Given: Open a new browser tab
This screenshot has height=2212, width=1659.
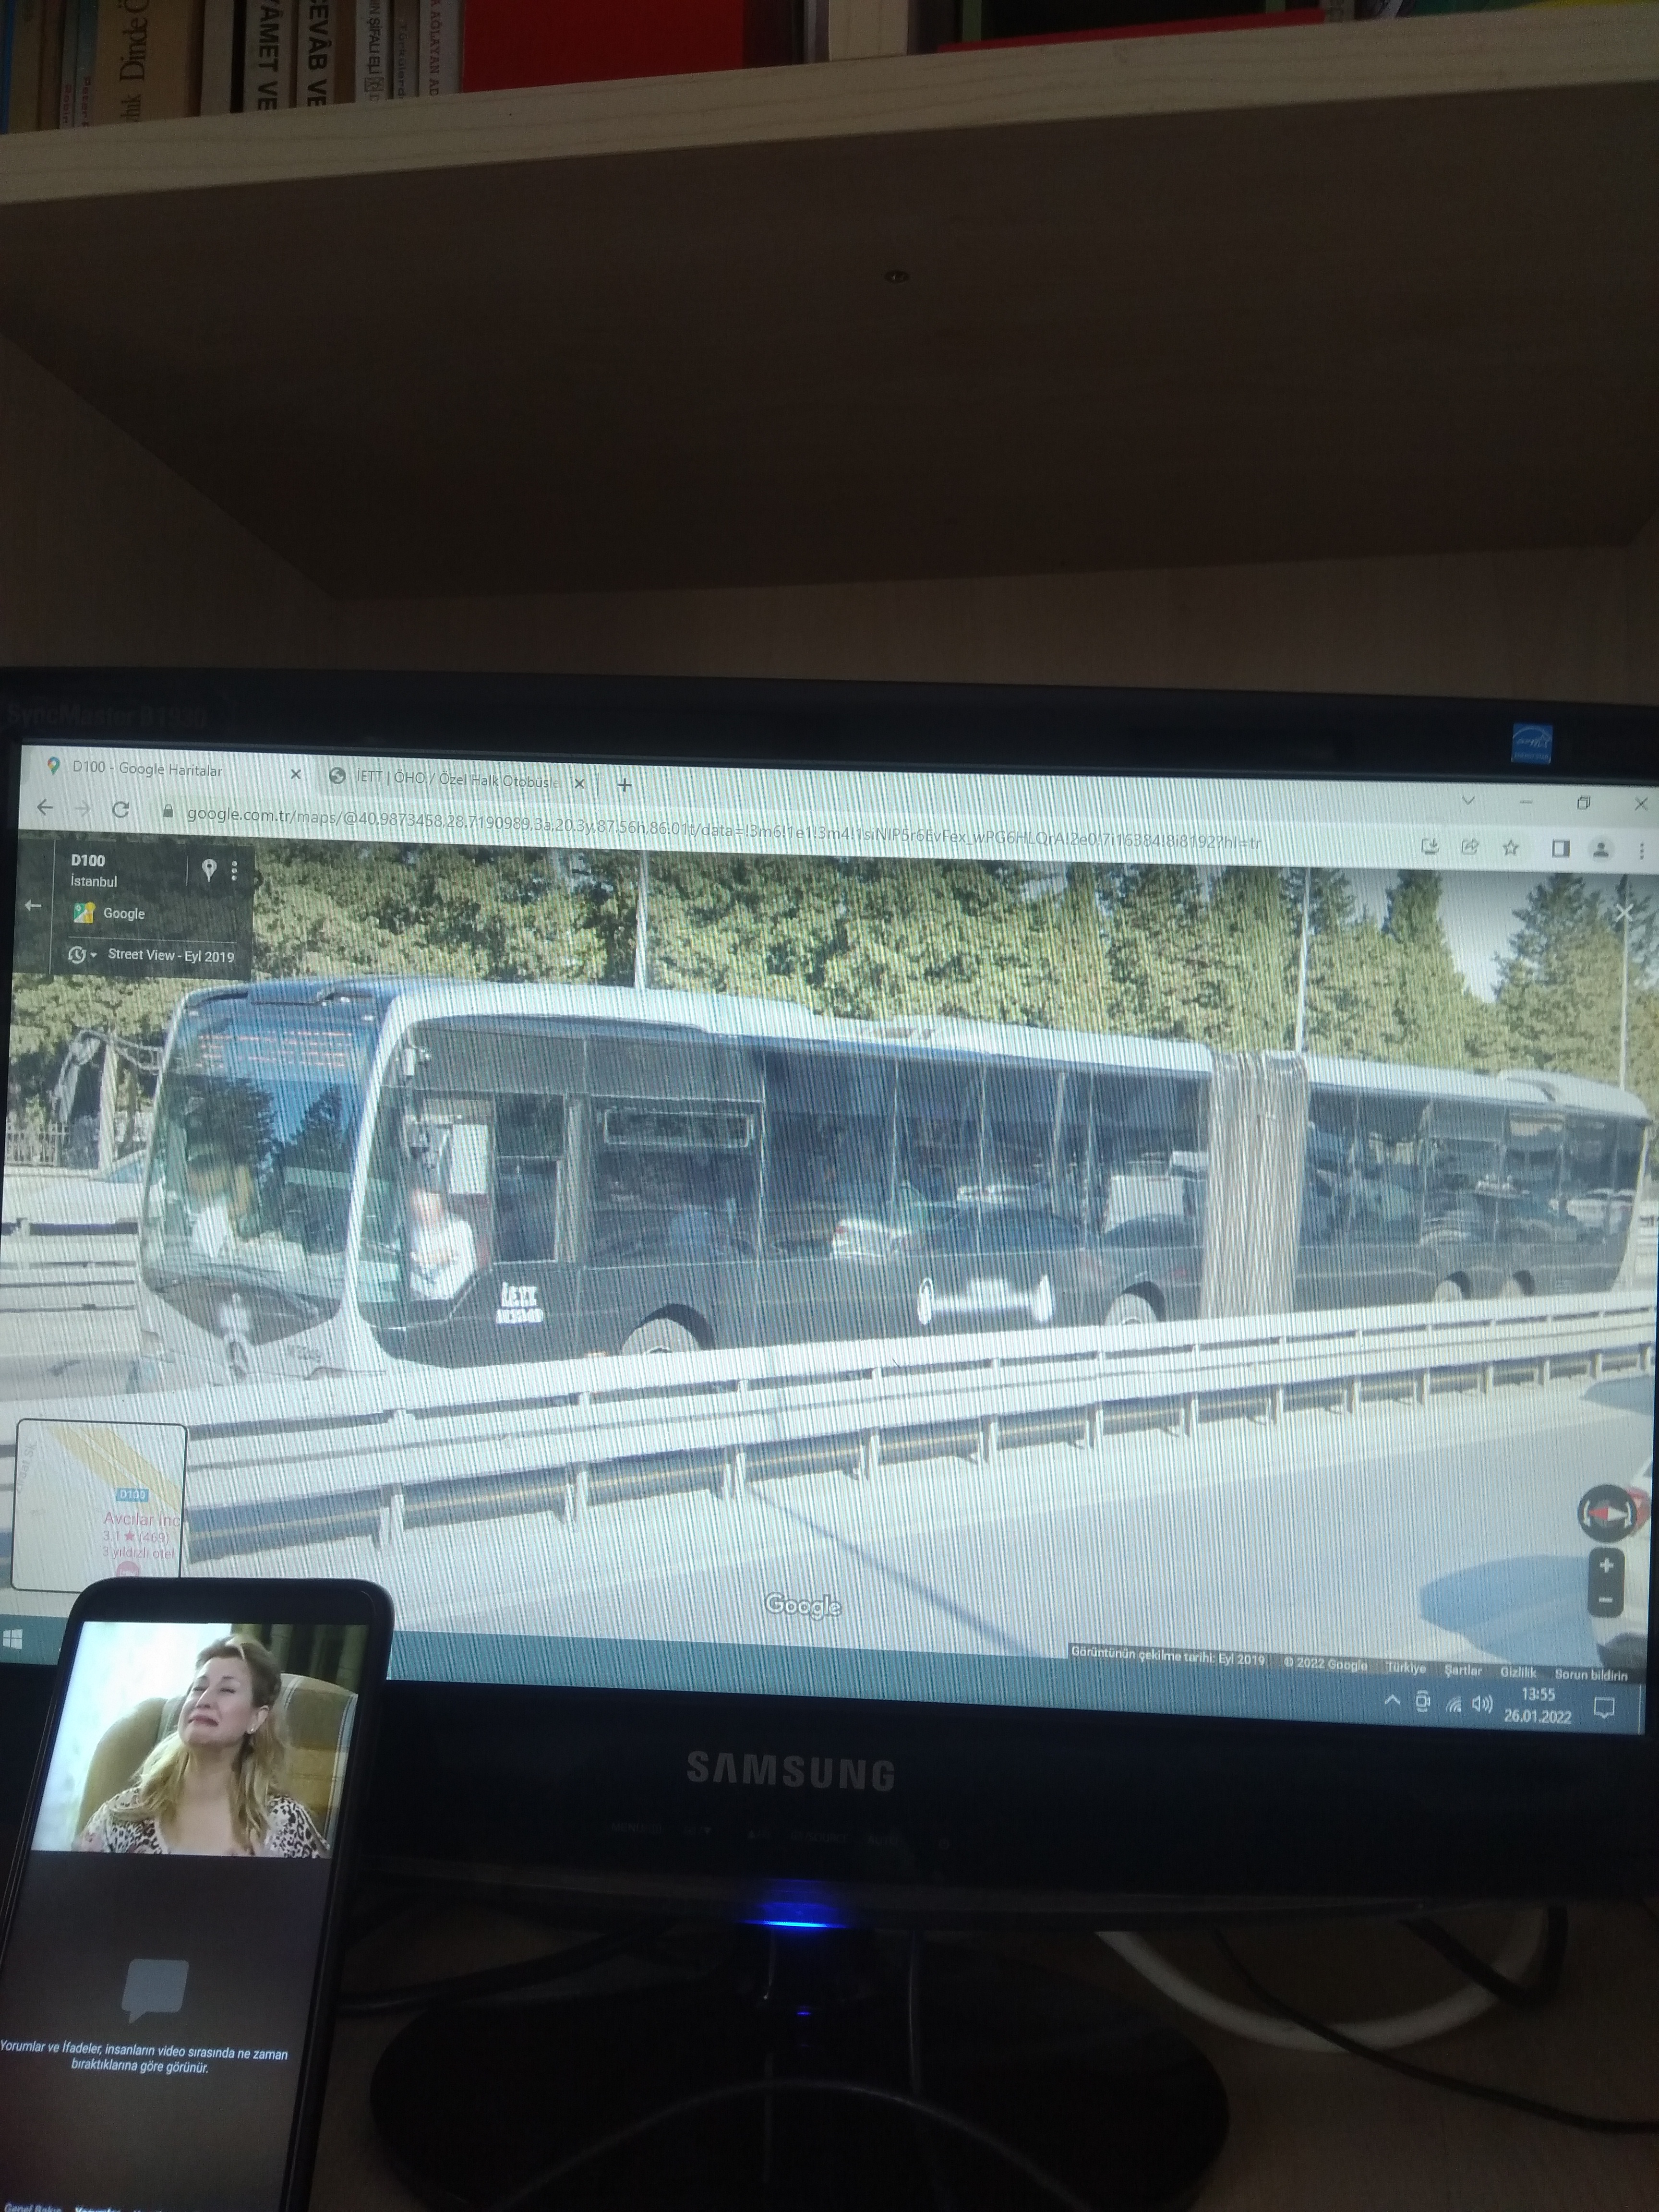Looking at the screenshot, I should click(624, 785).
